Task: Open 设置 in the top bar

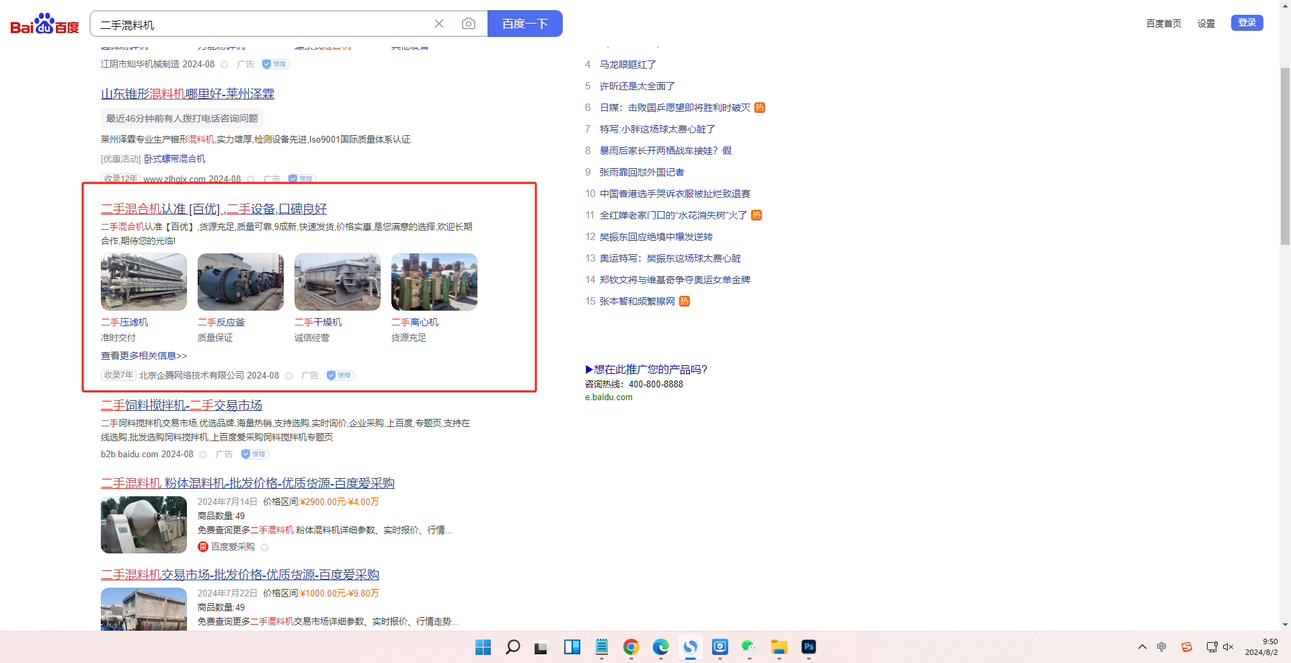Action: click(x=1206, y=24)
